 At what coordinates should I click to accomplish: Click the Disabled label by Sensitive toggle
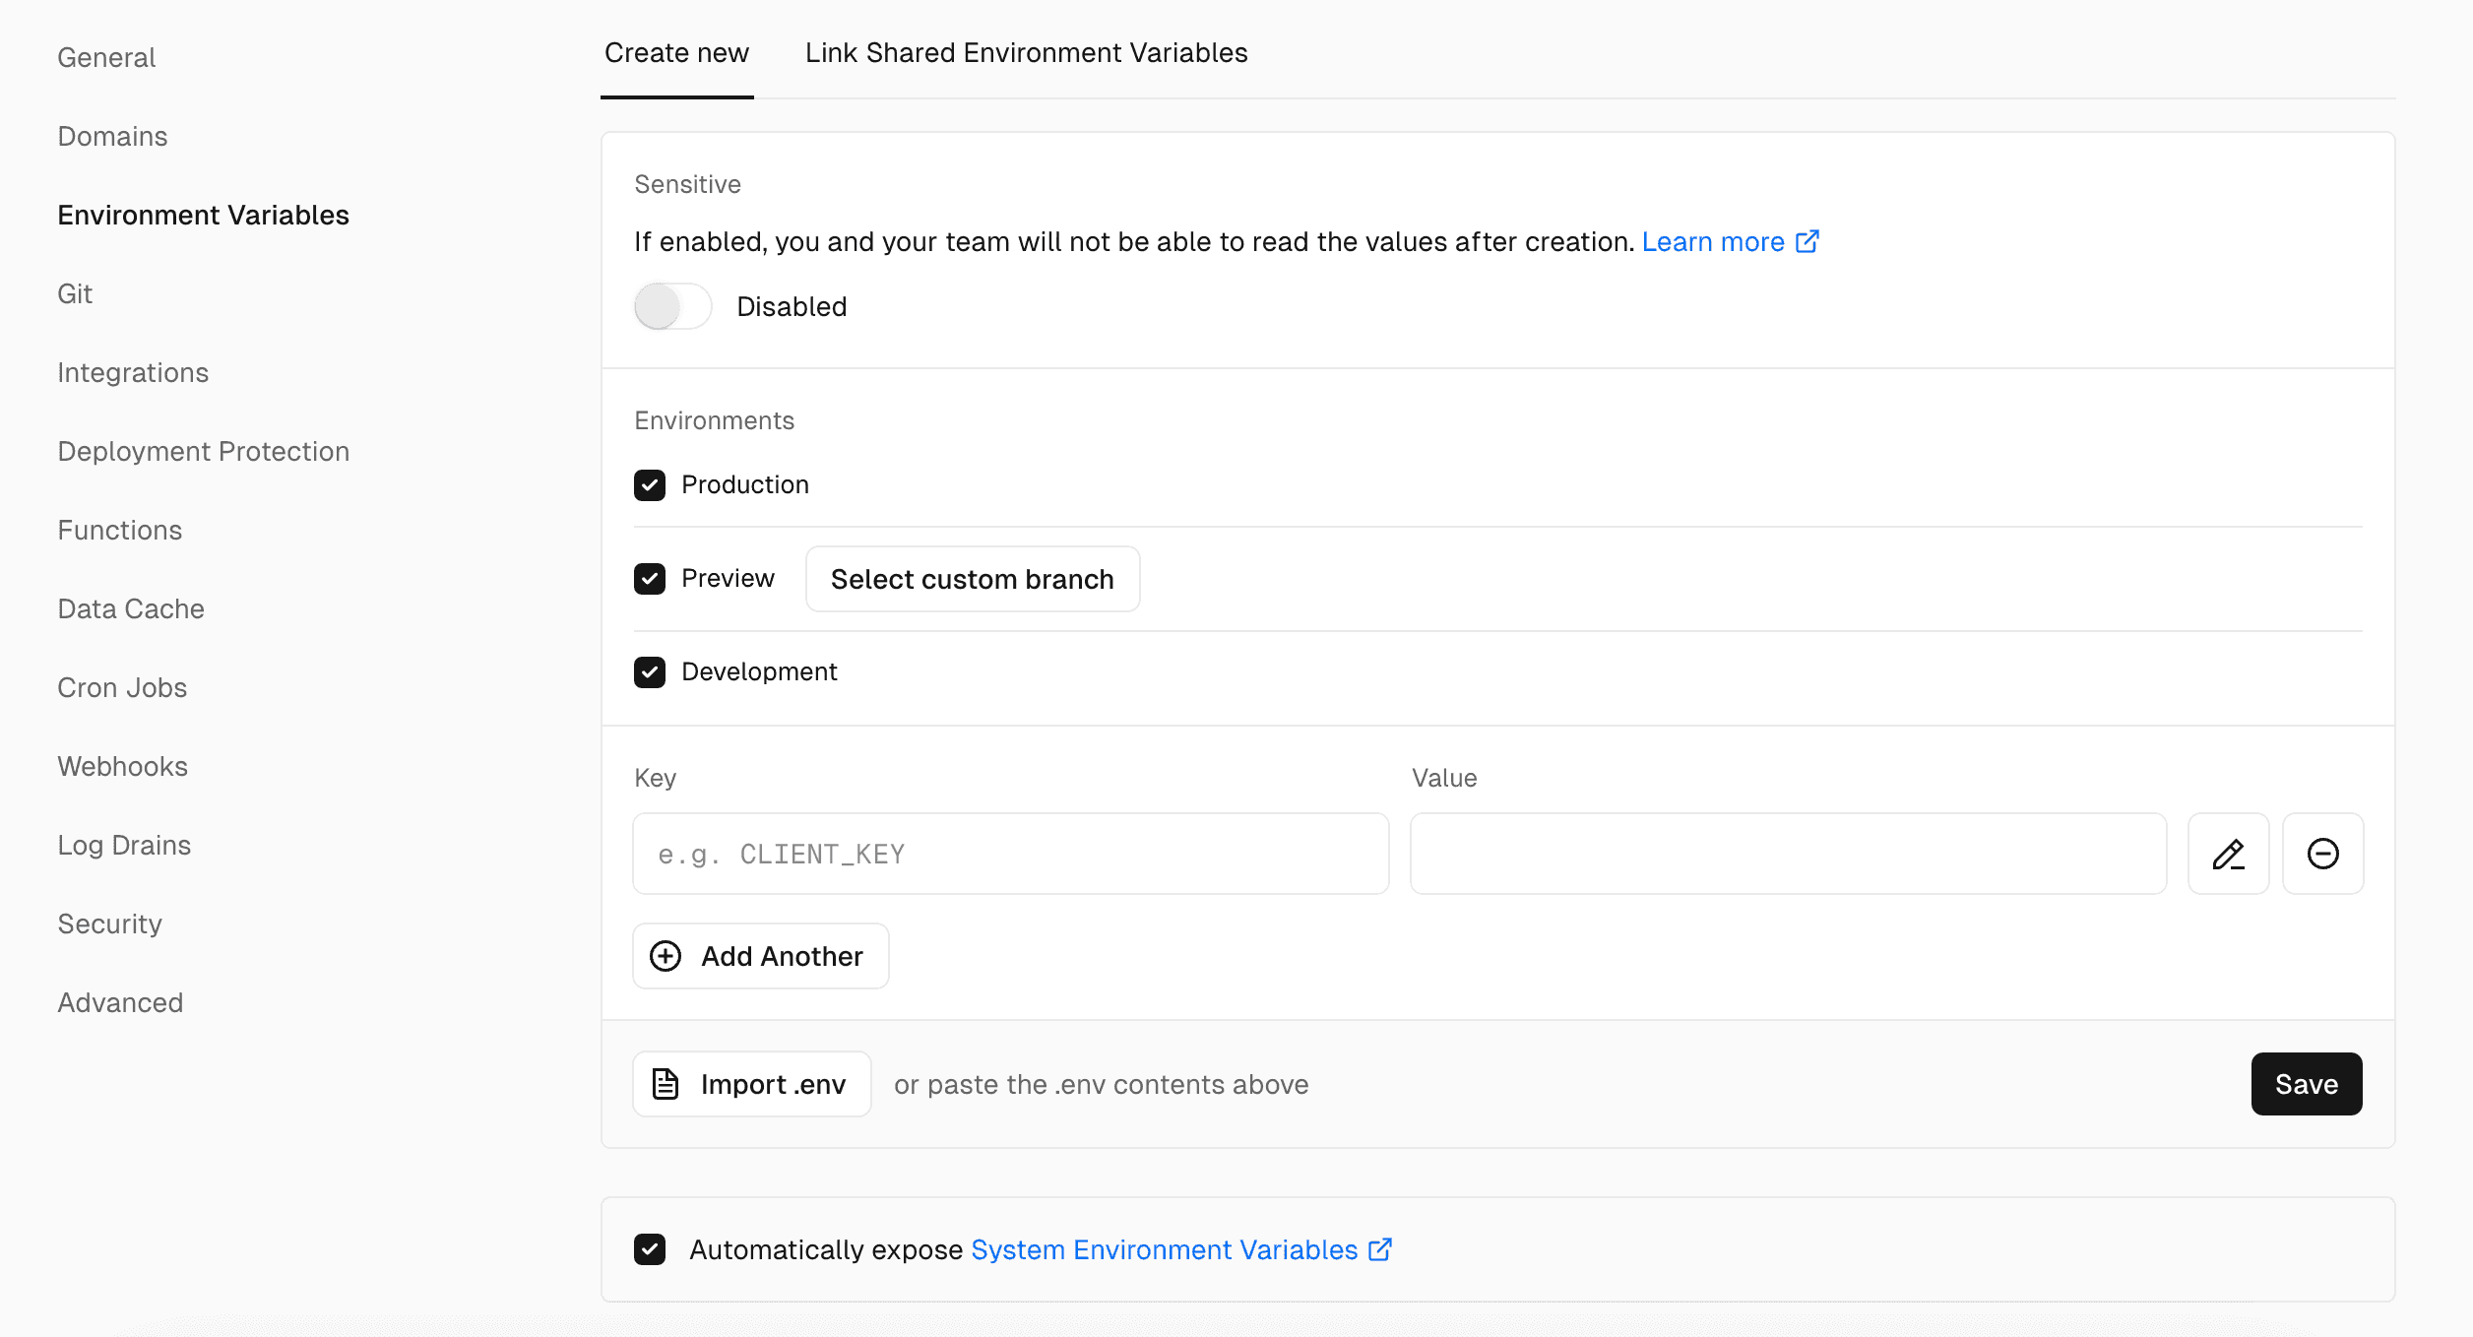coord(792,306)
